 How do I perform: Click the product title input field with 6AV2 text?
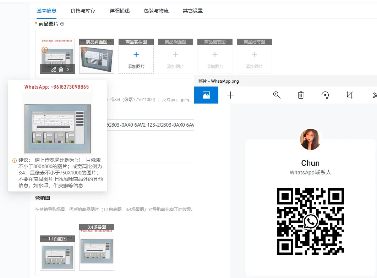pos(151,125)
